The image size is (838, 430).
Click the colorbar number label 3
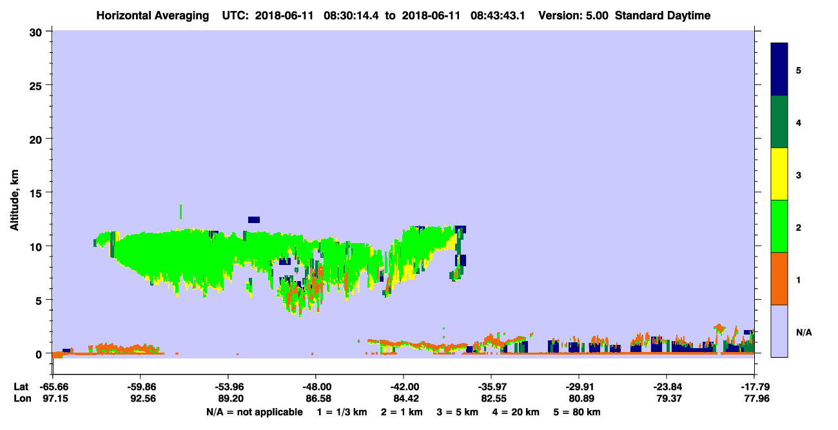(799, 175)
